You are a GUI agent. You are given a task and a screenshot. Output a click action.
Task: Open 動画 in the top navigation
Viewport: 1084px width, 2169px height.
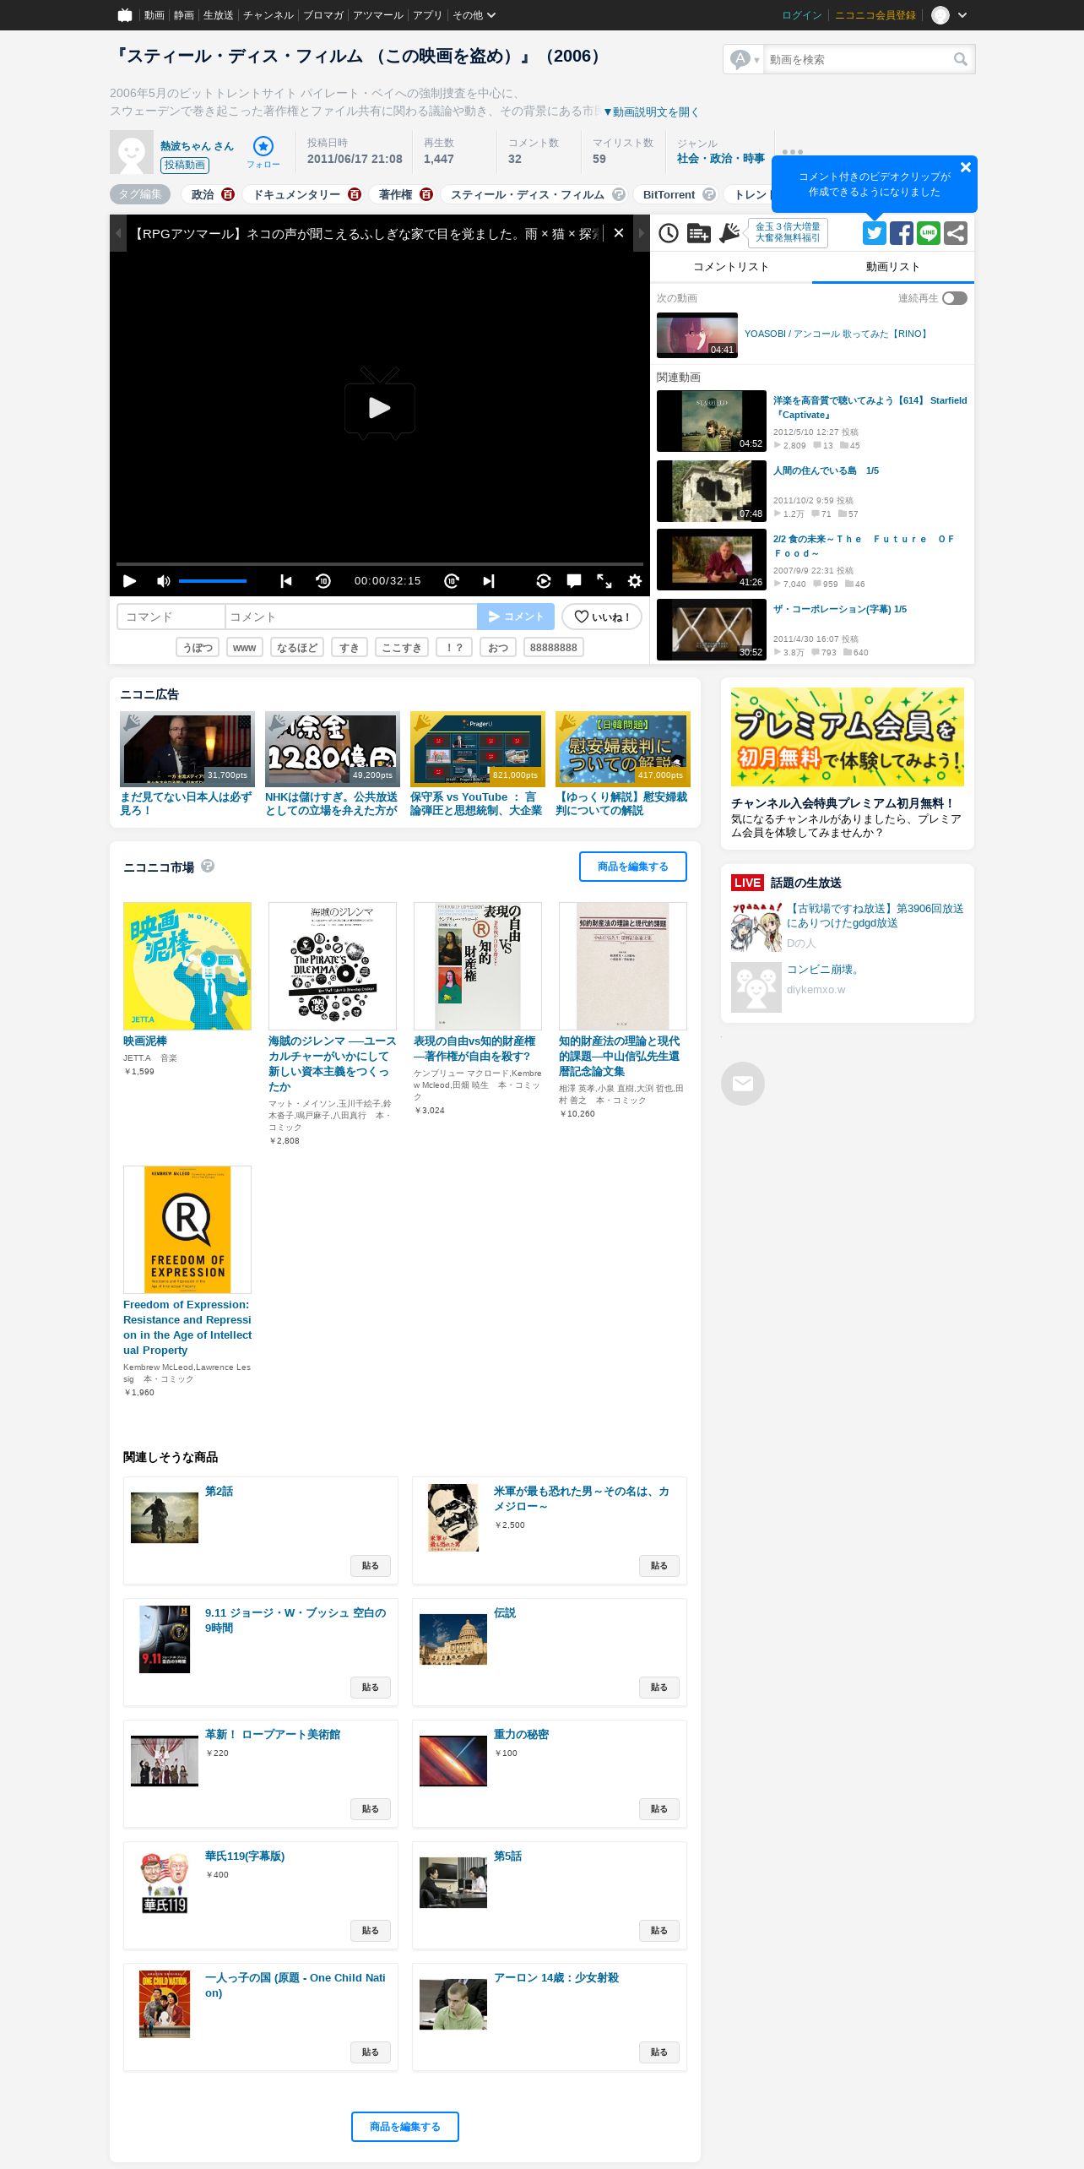click(154, 15)
